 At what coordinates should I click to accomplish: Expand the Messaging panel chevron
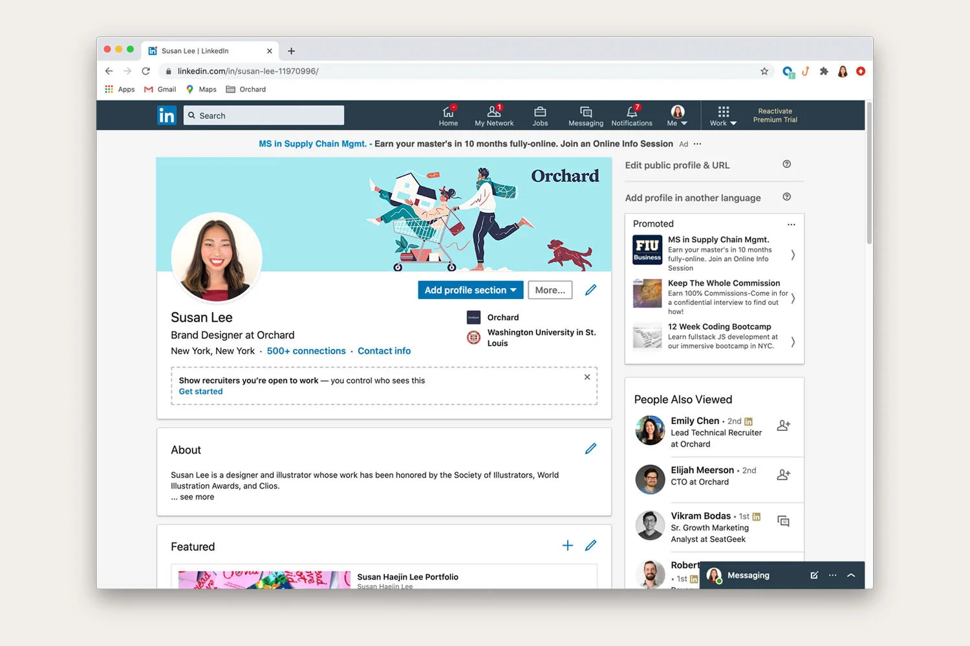(x=851, y=575)
